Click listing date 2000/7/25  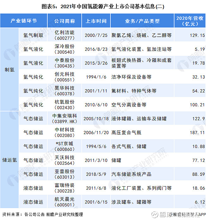(x=96, y=35)
